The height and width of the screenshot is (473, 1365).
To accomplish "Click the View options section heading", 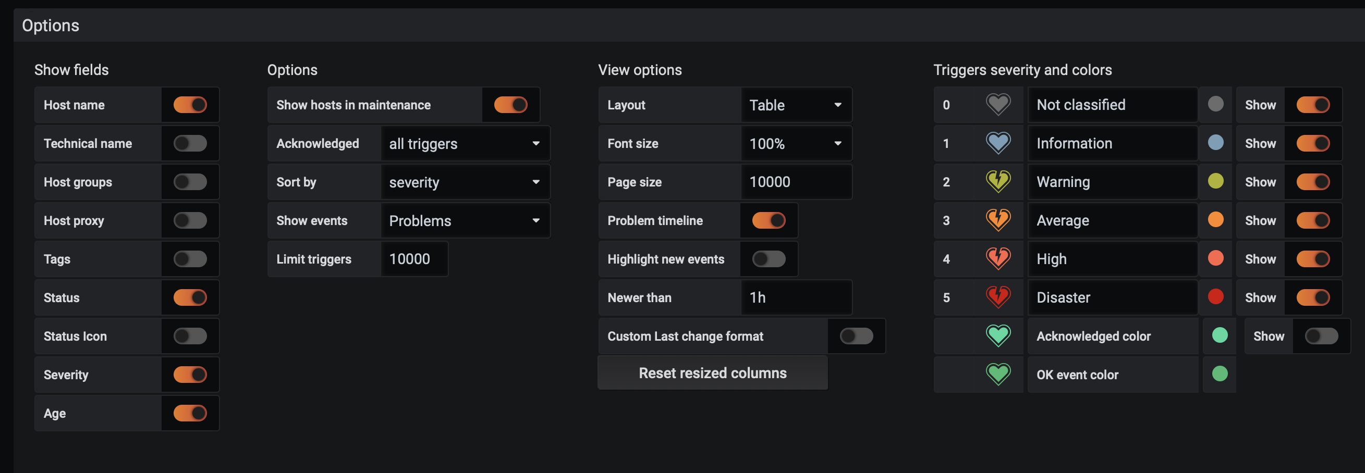I will 640,70.
